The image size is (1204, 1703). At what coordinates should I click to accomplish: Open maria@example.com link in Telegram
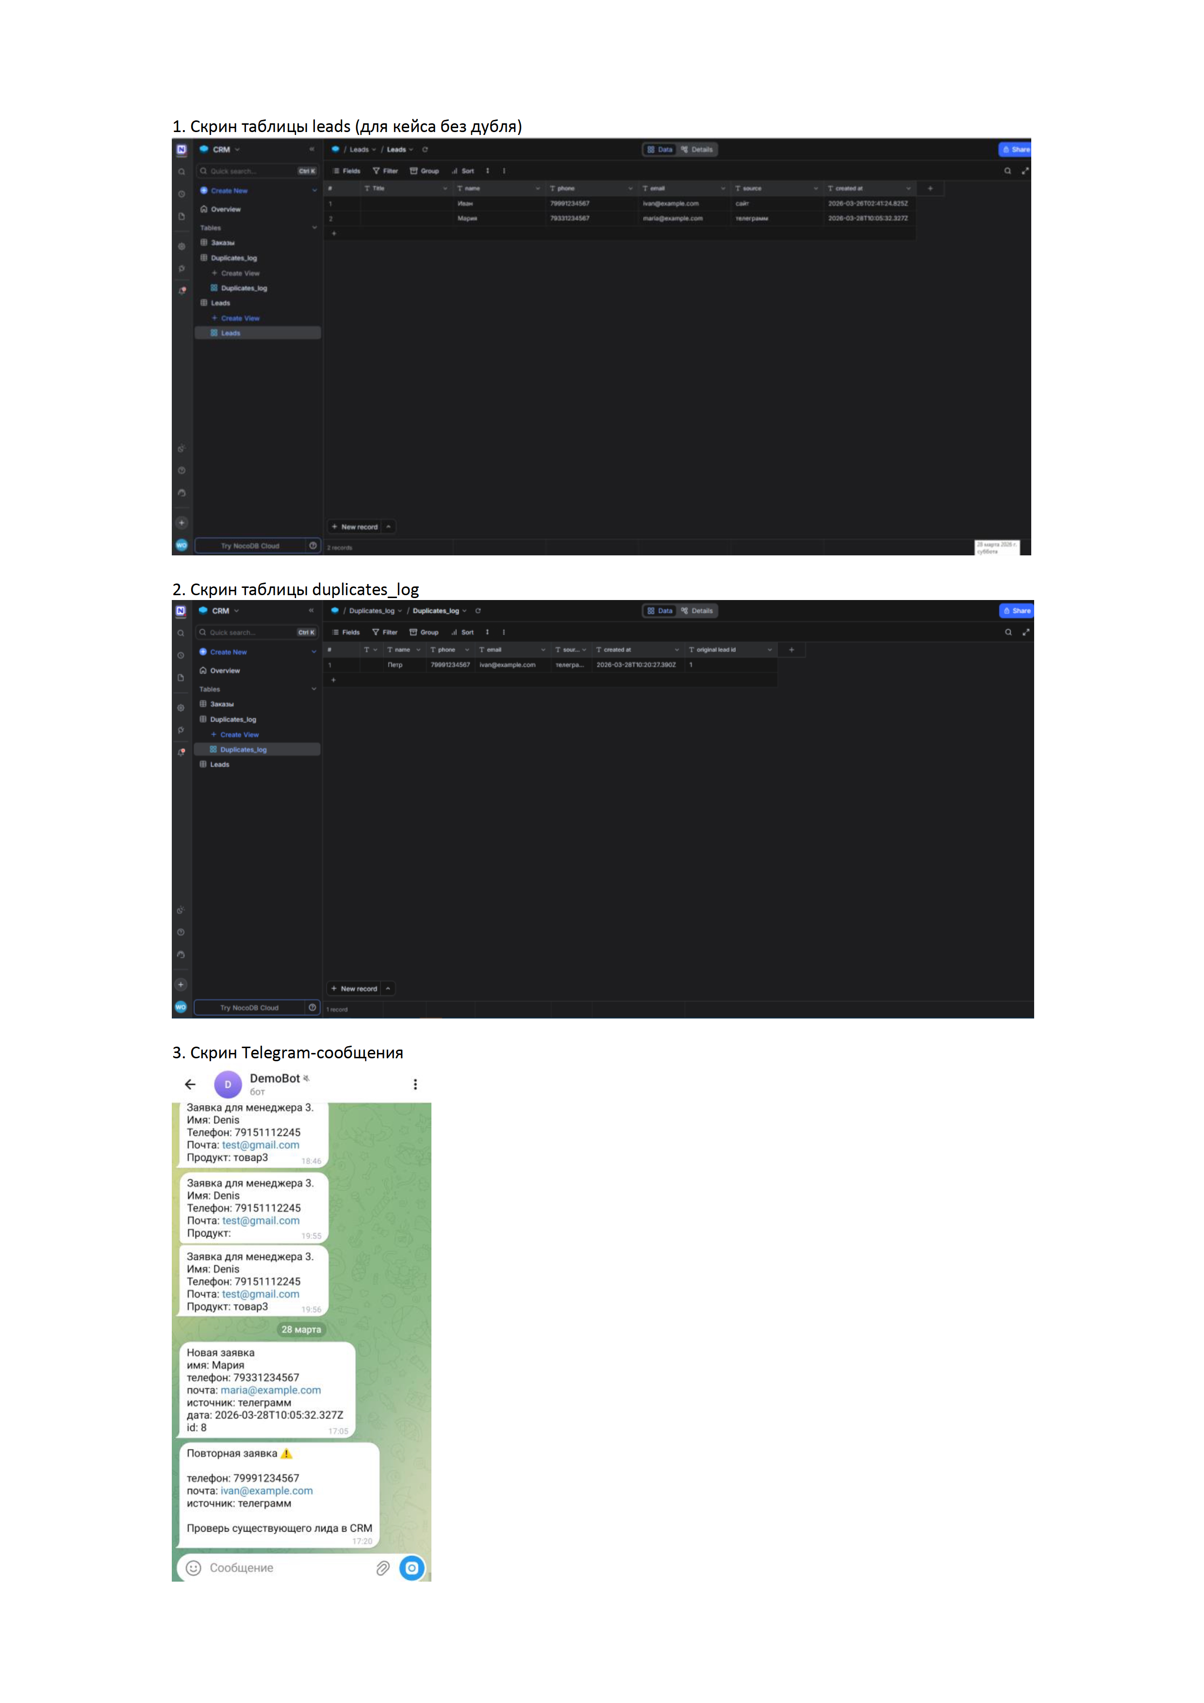(271, 1390)
